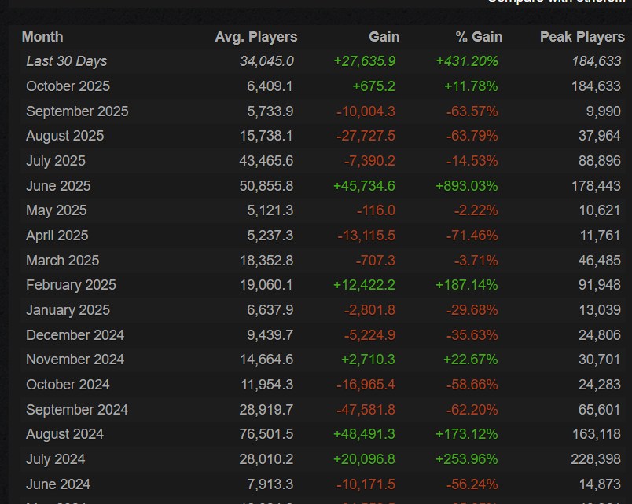Click July 2025 average 43,465.6
Image resolution: width=632 pixels, height=504 pixels.
[x=266, y=161]
